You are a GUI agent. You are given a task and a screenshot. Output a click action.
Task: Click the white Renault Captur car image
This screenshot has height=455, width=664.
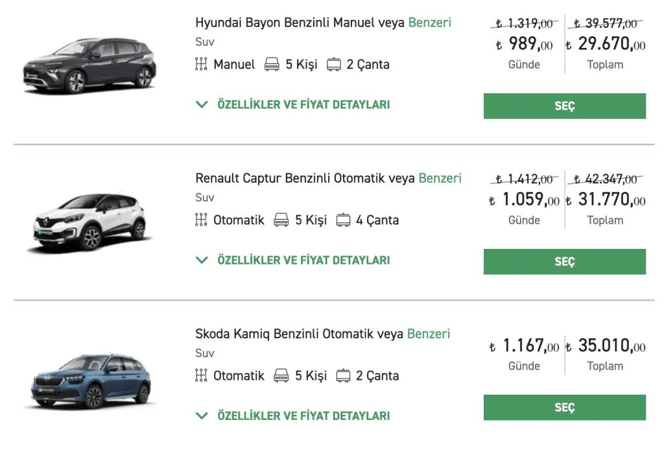point(89,222)
